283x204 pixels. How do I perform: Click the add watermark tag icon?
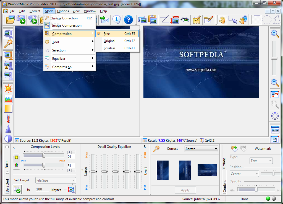pyautogui.click(x=234, y=149)
